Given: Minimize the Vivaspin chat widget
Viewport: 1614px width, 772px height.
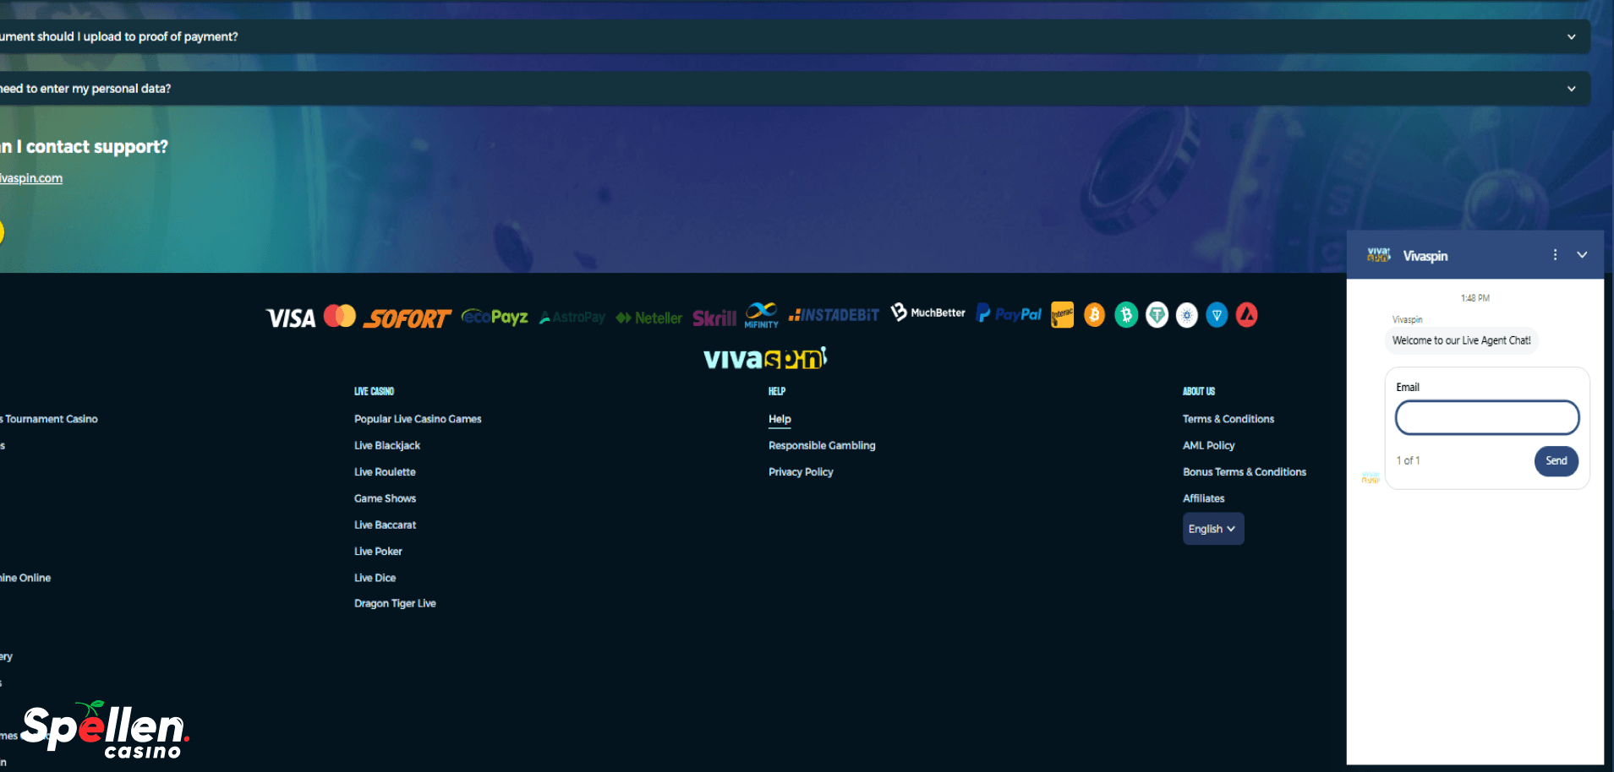Looking at the screenshot, I should pyautogui.click(x=1582, y=255).
